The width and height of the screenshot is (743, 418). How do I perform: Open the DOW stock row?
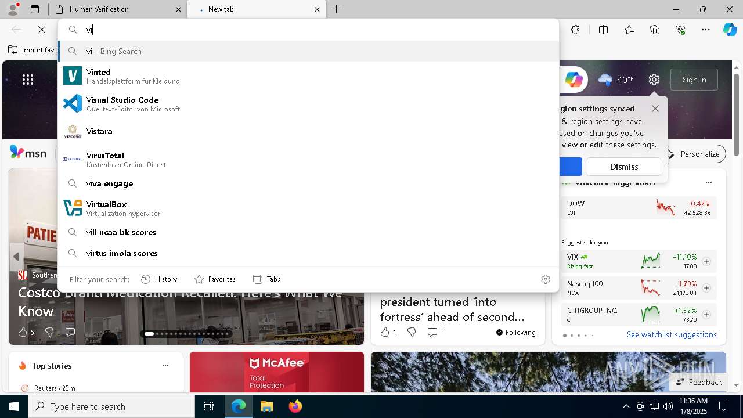[639, 208]
